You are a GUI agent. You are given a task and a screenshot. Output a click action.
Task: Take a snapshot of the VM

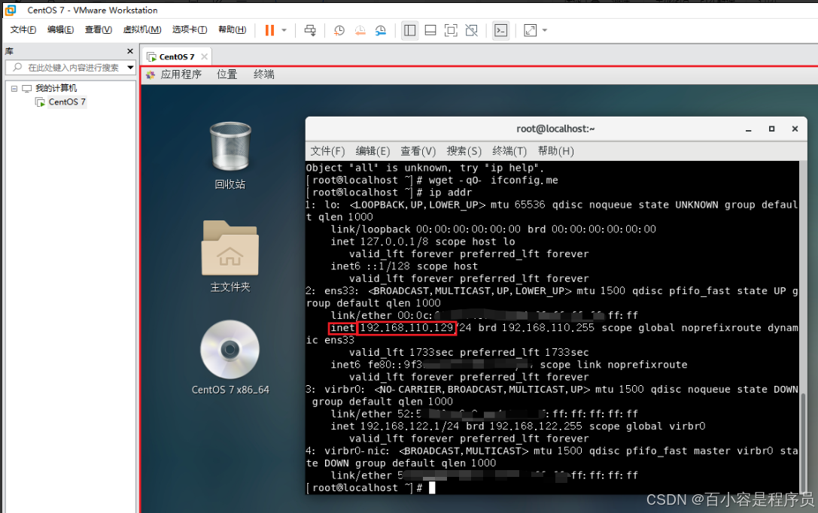(339, 30)
